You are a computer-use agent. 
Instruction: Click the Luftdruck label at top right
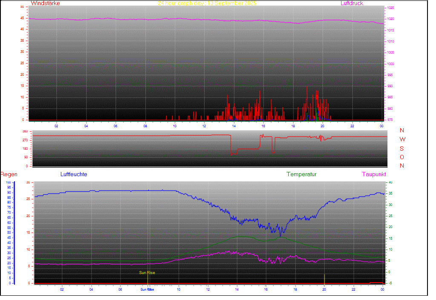(x=352, y=3)
